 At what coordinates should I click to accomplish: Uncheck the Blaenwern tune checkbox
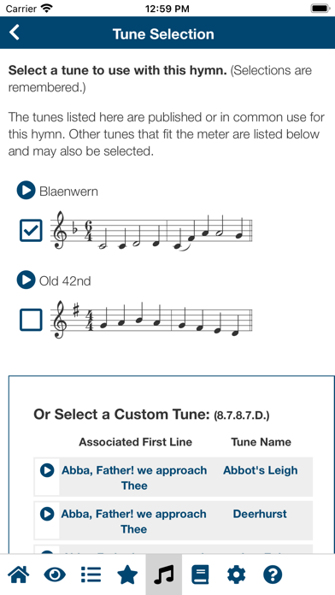(31, 230)
